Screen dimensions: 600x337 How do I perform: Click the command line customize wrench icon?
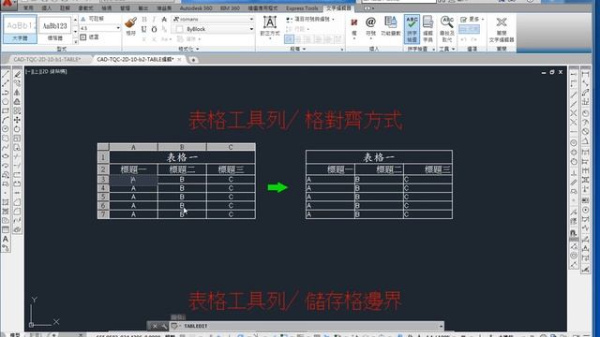coord(164,326)
